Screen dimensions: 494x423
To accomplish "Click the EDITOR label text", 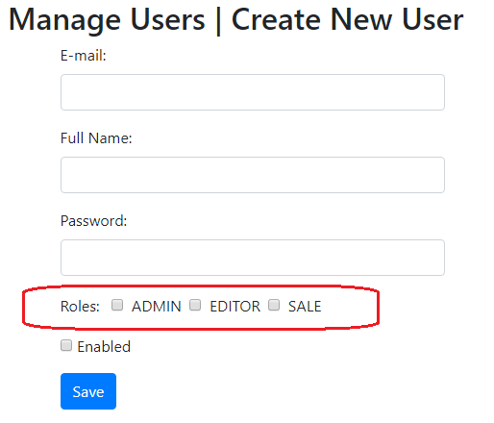I will point(235,307).
